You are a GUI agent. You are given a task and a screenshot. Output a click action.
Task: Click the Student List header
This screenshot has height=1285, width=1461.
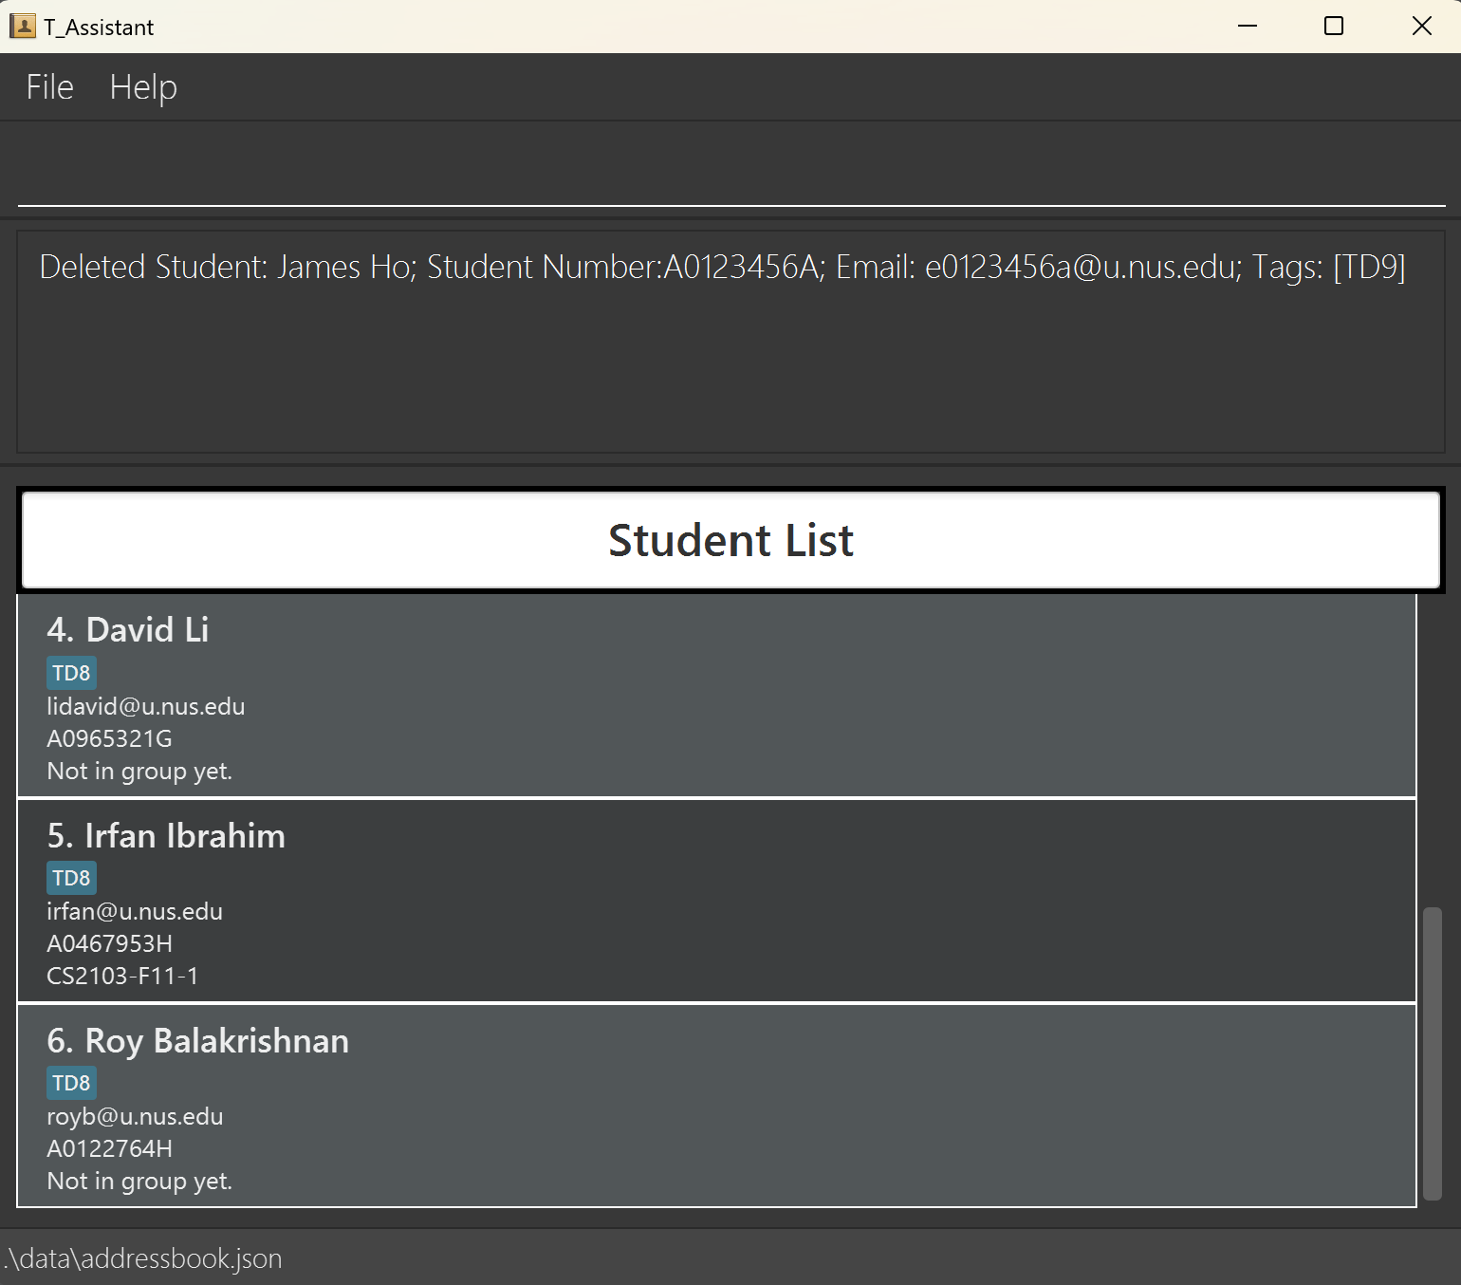(x=730, y=540)
